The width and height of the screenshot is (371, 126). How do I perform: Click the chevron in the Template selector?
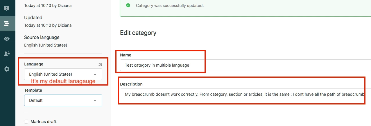pyautogui.click(x=95, y=101)
